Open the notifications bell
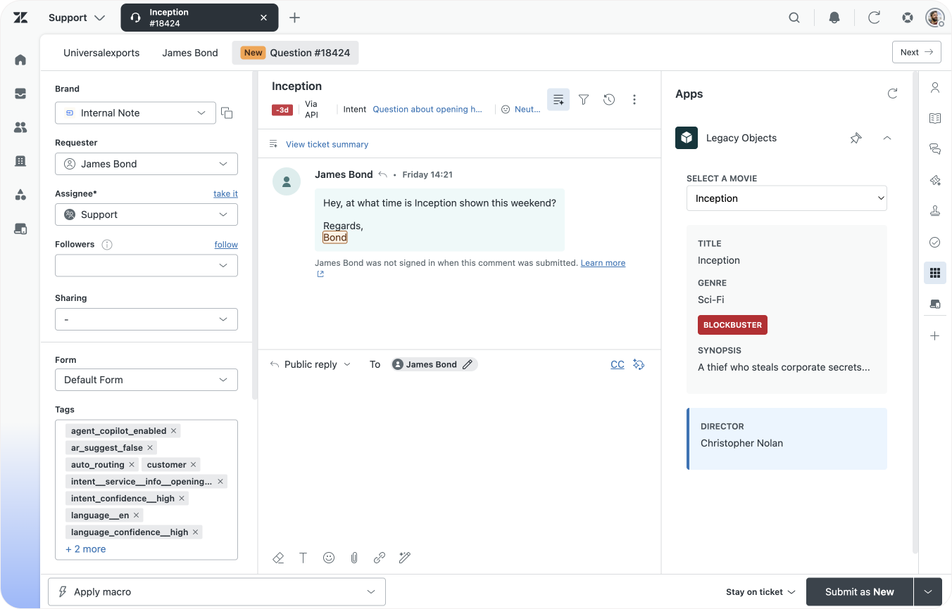 (x=834, y=18)
